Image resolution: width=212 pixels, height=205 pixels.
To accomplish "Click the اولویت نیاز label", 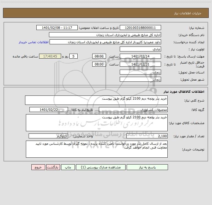I will pos(197,49).
